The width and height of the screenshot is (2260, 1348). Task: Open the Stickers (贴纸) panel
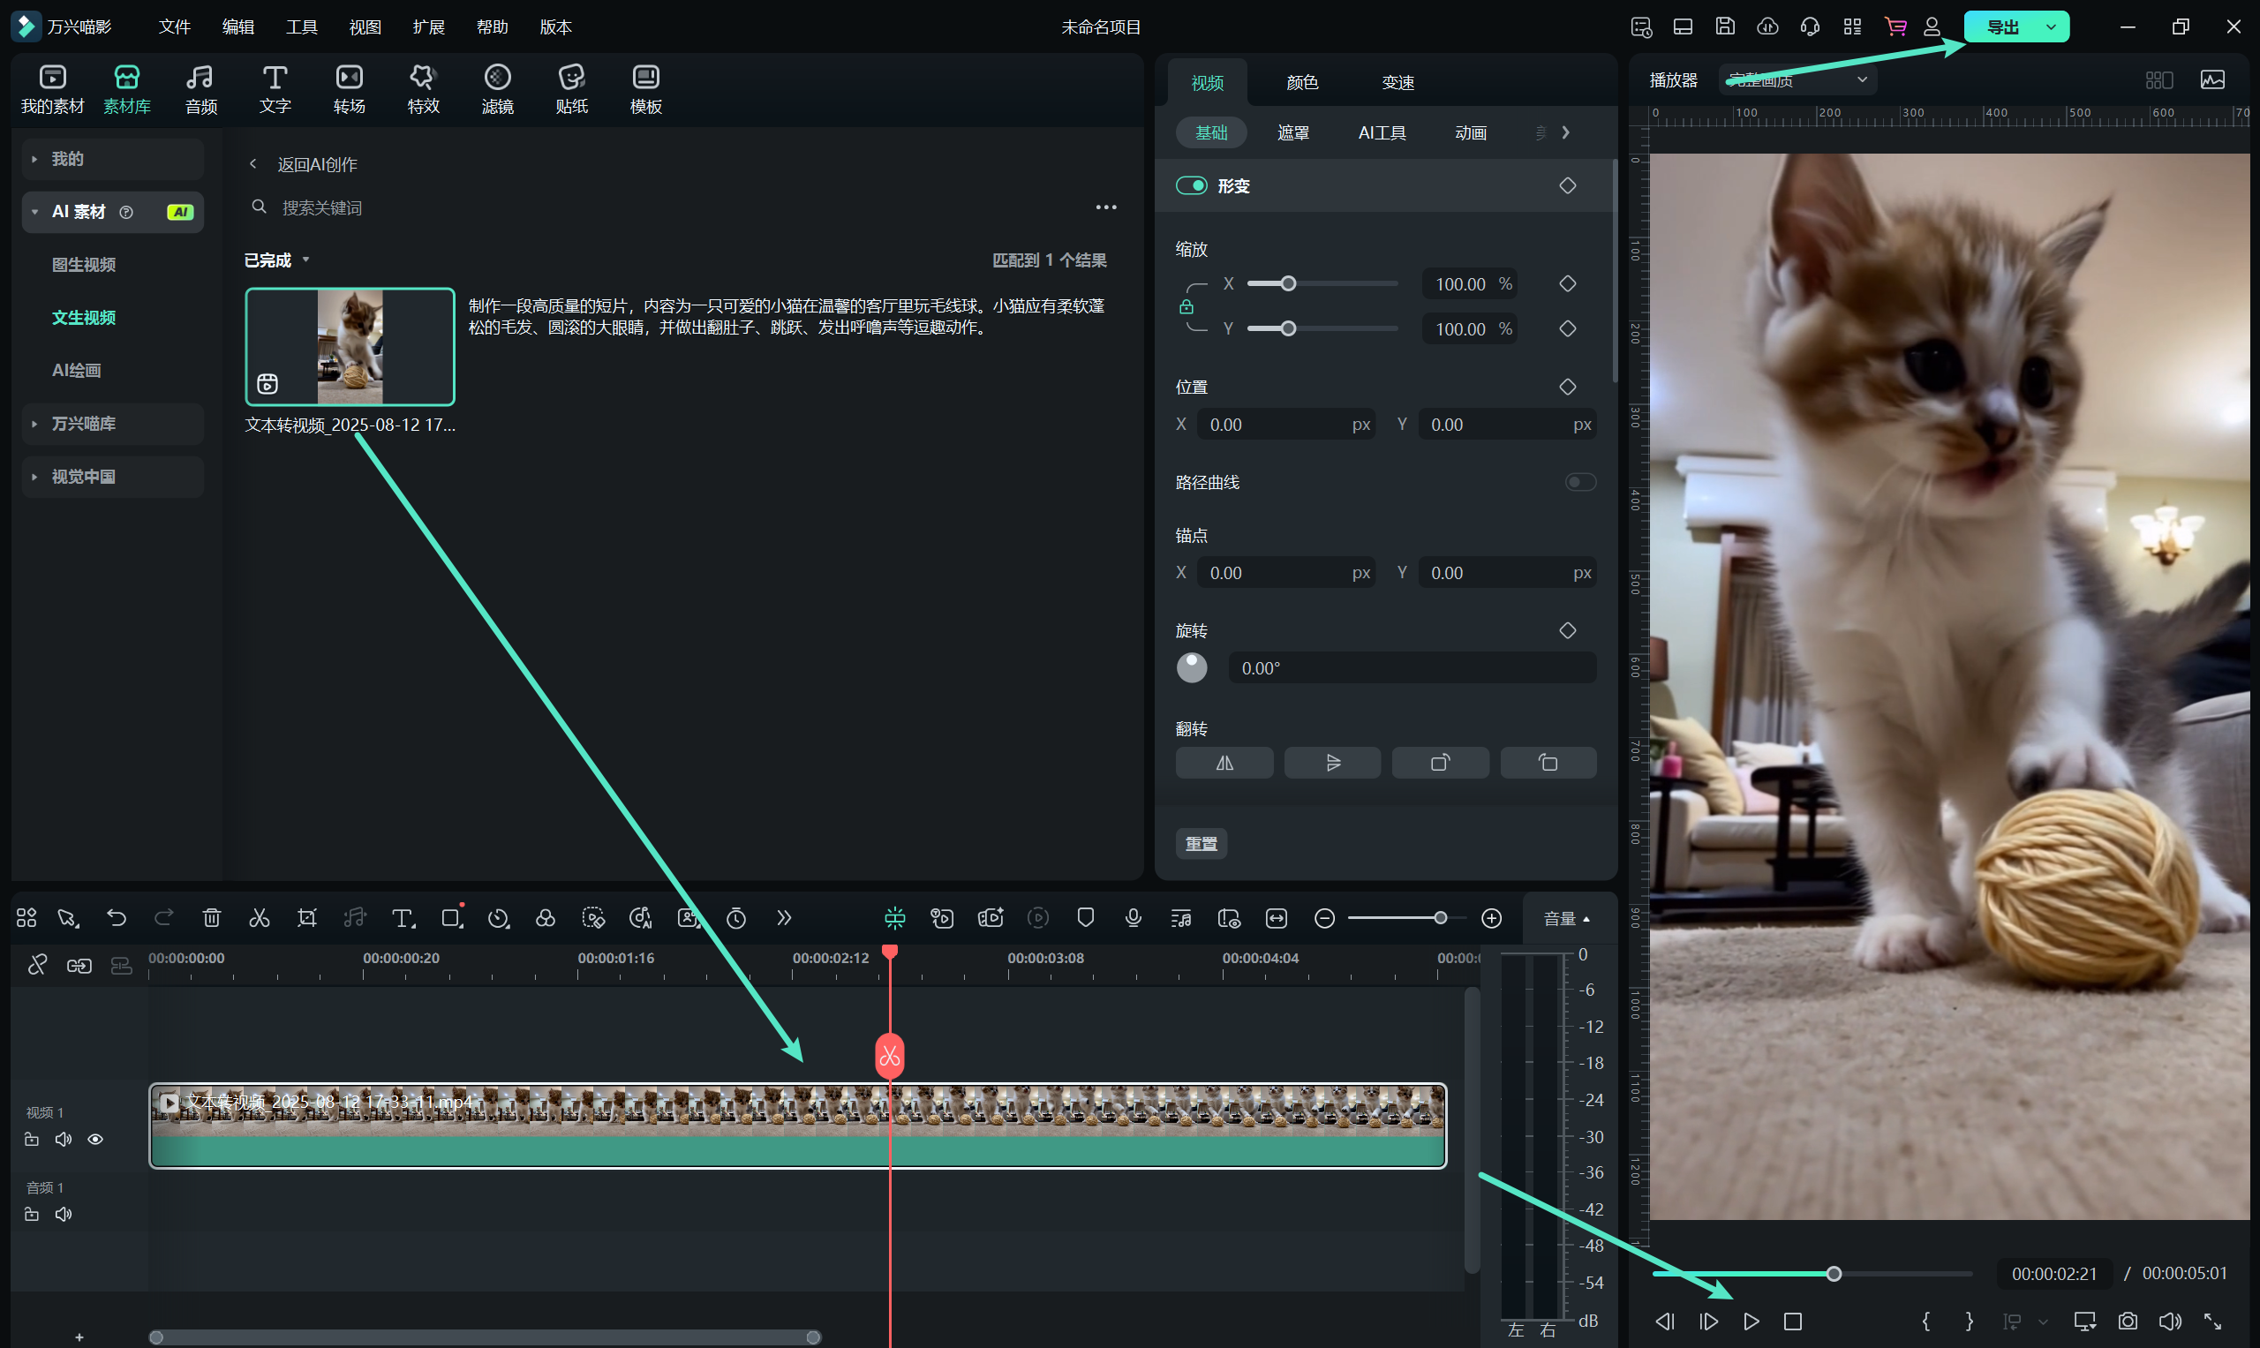point(571,89)
